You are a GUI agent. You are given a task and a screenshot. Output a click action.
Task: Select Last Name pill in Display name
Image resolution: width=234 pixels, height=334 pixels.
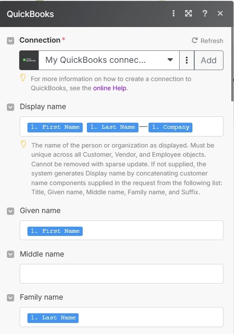click(112, 127)
